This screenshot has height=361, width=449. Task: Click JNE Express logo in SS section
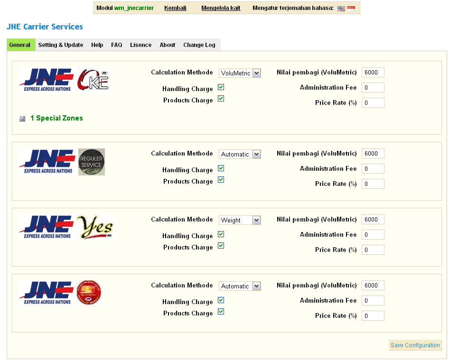47,293
